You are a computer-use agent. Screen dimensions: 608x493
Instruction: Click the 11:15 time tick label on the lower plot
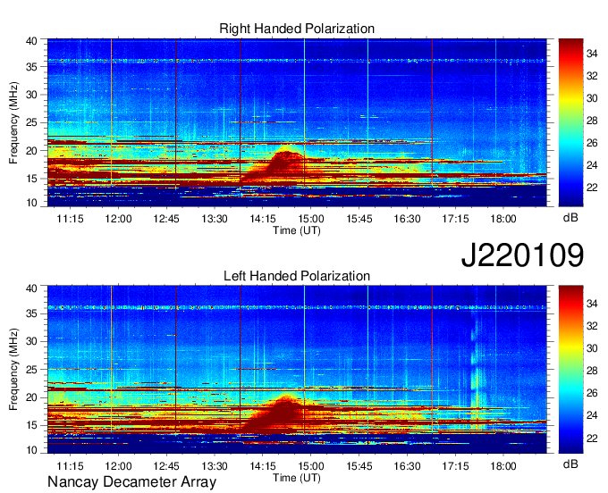(70, 466)
